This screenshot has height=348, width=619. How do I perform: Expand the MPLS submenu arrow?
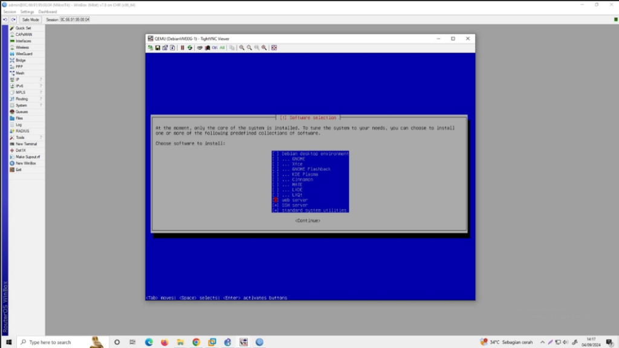41,92
